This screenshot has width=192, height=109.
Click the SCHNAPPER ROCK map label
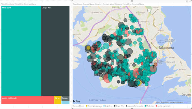coord(97,13)
